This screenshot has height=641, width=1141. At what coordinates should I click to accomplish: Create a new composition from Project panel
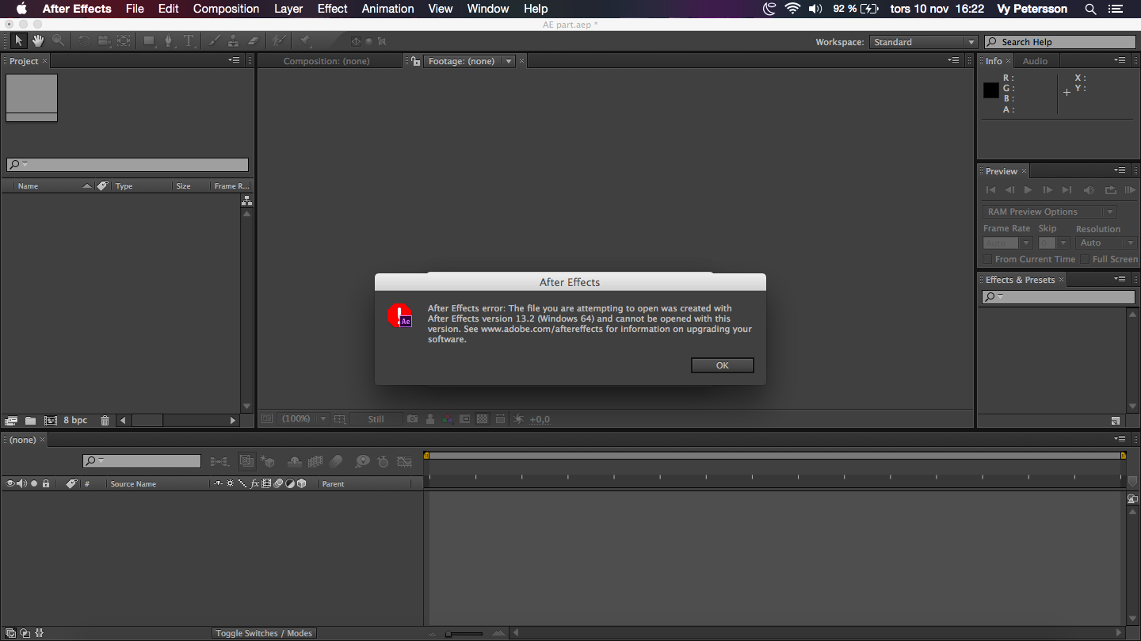tap(50, 421)
